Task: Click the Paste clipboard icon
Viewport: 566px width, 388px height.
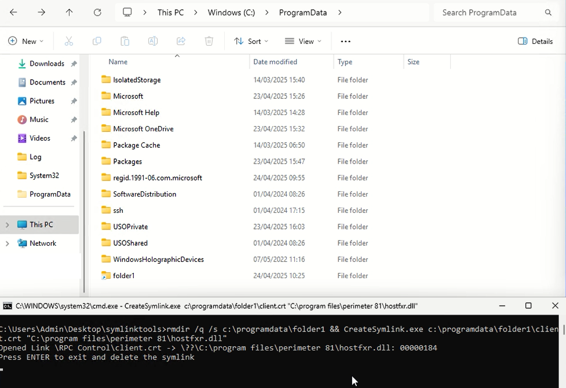Action: (125, 41)
